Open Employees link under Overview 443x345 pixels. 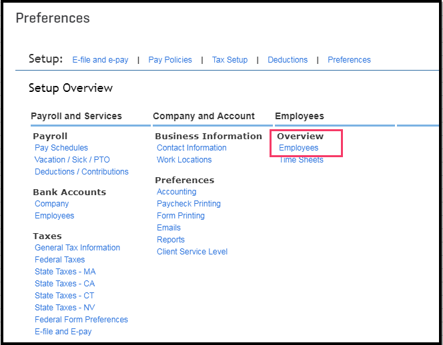coord(299,148)
